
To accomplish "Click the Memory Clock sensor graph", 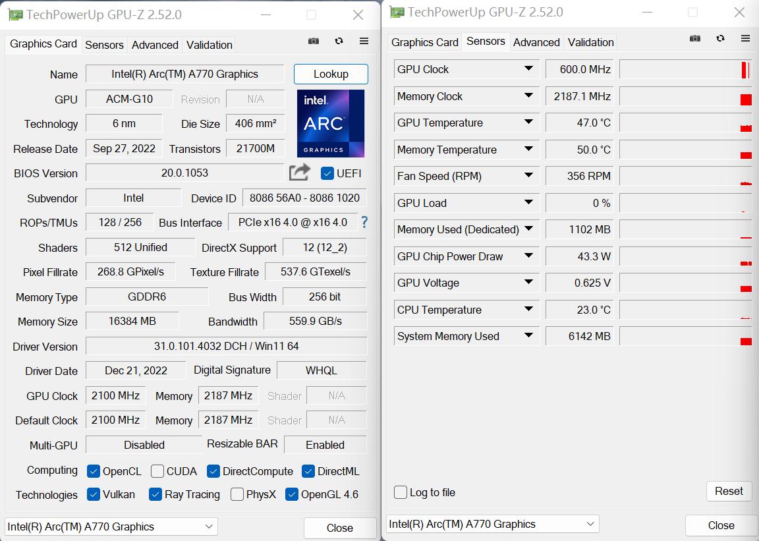I will (685, 96).
